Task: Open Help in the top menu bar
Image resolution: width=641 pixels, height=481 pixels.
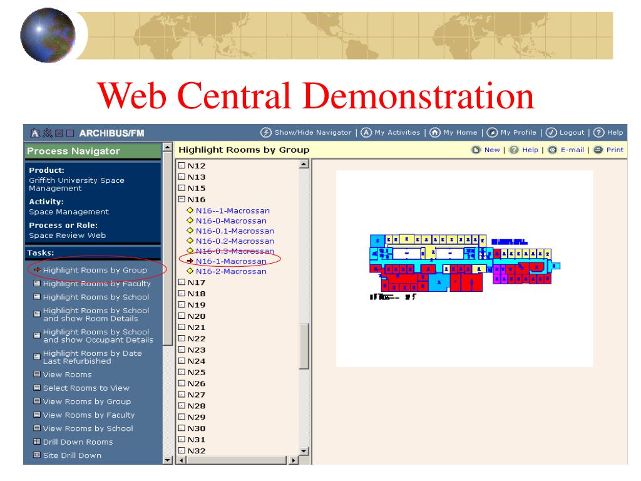Action: click(615, 133)
